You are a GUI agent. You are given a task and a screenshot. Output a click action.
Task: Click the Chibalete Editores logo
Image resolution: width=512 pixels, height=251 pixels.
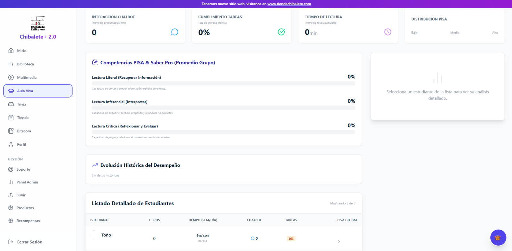click(x=38, y=24)
